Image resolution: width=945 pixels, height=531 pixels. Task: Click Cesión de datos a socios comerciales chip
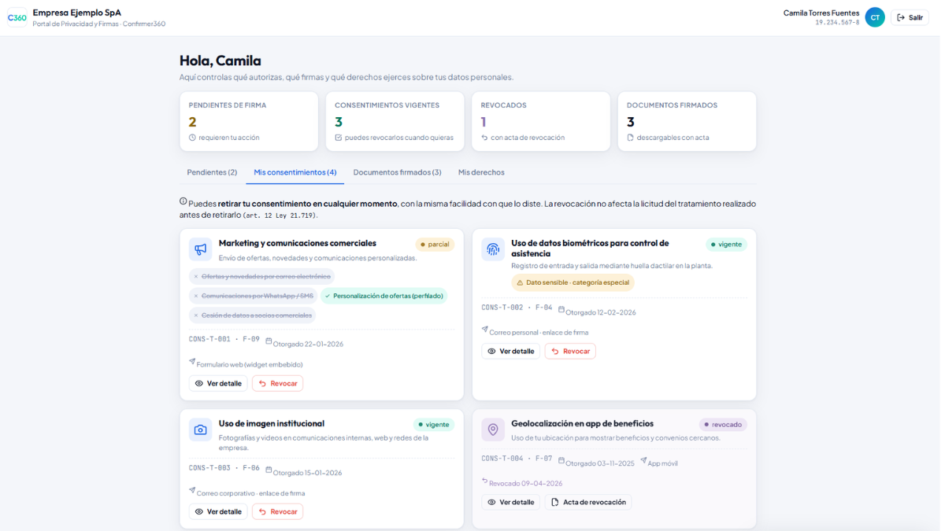[x=252, y=315]
